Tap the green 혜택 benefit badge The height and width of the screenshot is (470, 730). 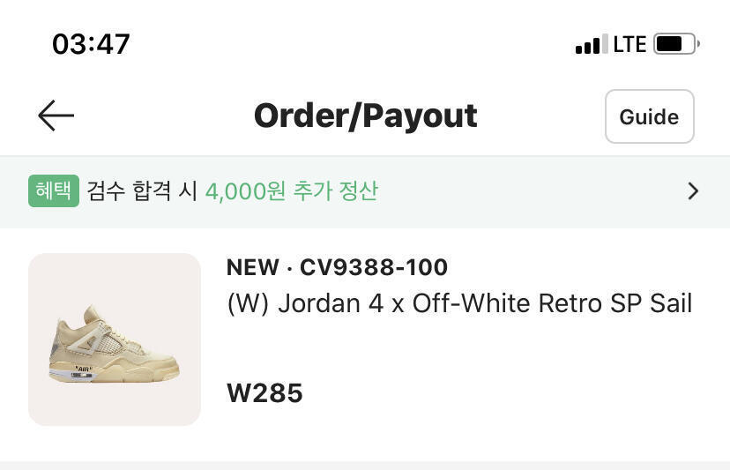[x=54, y=190]
